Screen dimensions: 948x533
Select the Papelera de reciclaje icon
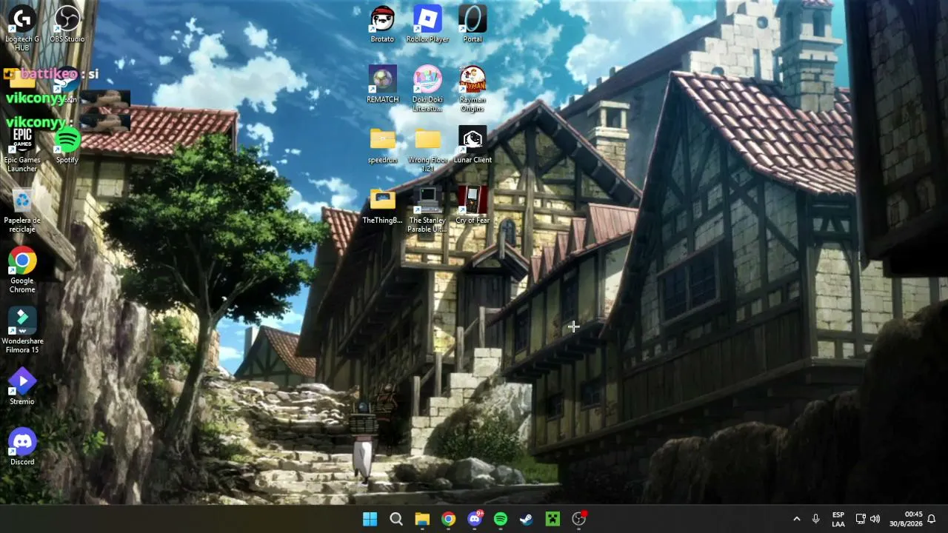coord(22,209)
